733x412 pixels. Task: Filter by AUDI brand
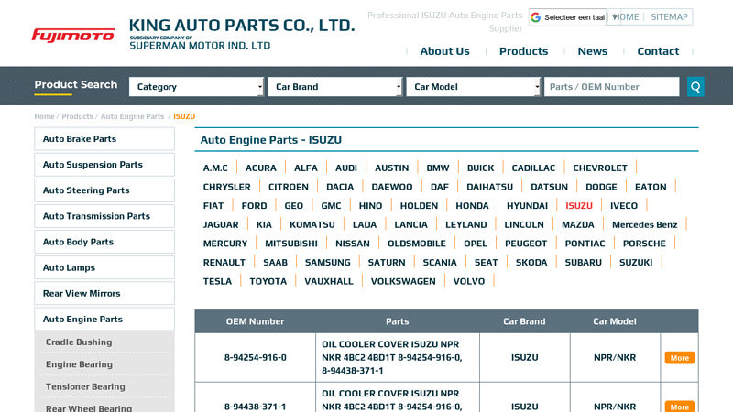346,168
